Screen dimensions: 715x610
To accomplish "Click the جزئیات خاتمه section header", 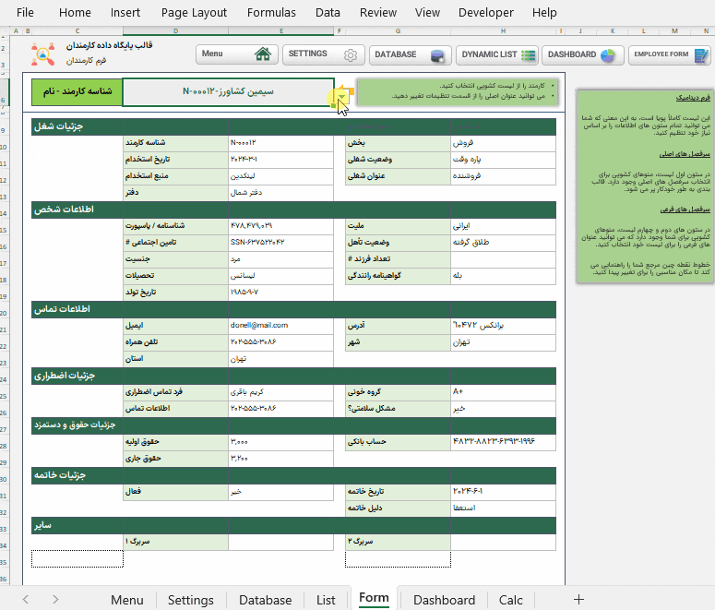I will pyautogui.click(x=293, y=475).
